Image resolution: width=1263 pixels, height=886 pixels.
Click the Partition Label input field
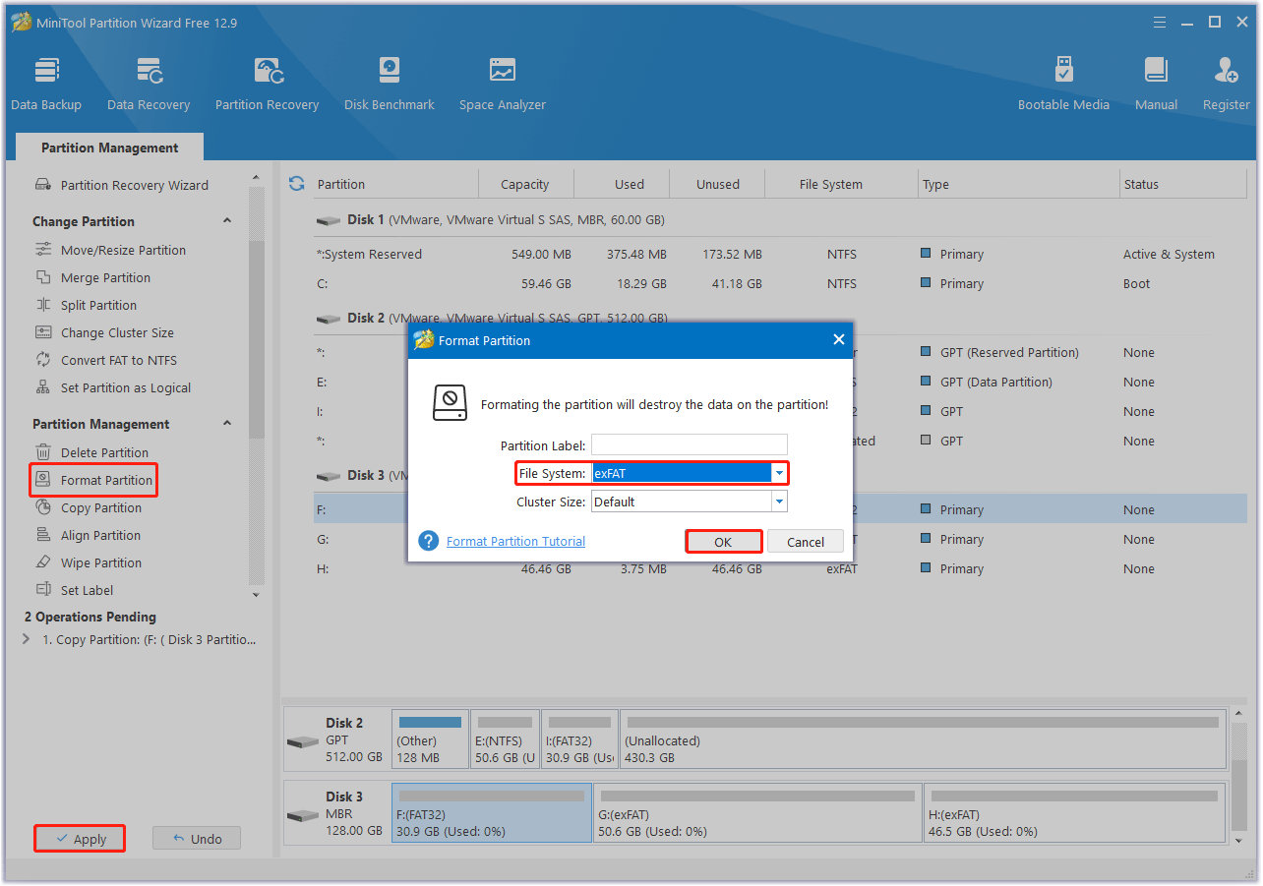690,444
